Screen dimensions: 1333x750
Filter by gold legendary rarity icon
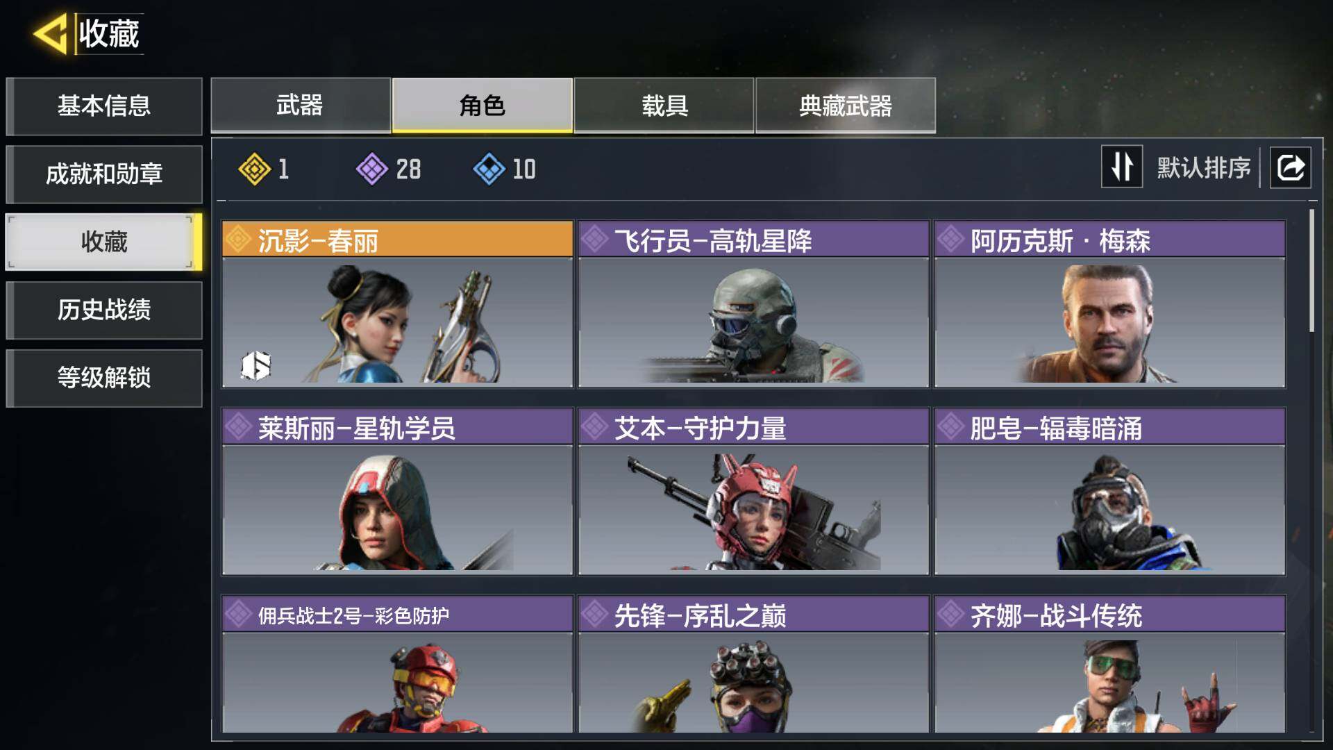[255, 169]
